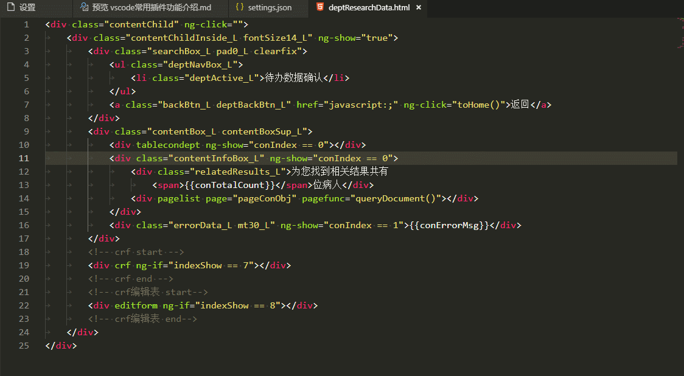Click "javascript:;" href value
This screenshot has width=684, height=376.
click(x=360, y=105)
